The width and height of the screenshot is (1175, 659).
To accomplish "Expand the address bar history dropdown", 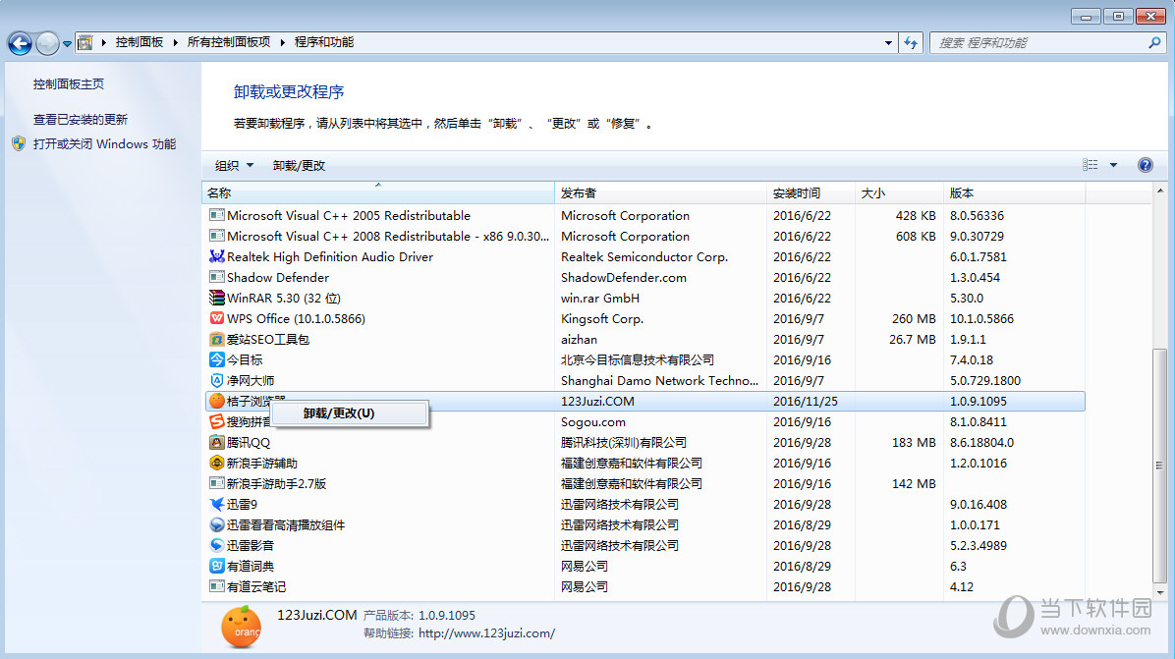I will pos(887,42).
